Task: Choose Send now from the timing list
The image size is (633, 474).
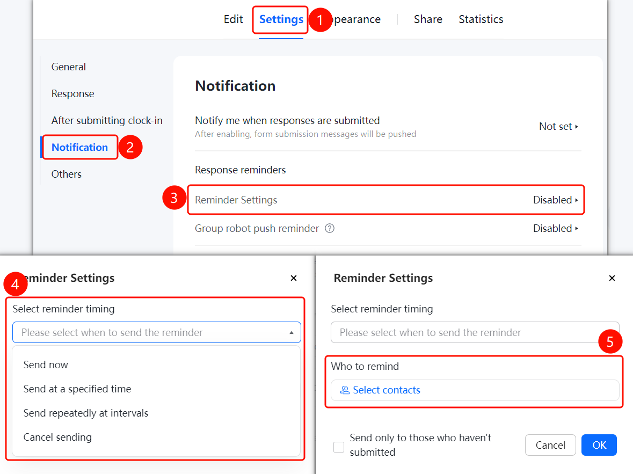Action: [x=46, y=364]
